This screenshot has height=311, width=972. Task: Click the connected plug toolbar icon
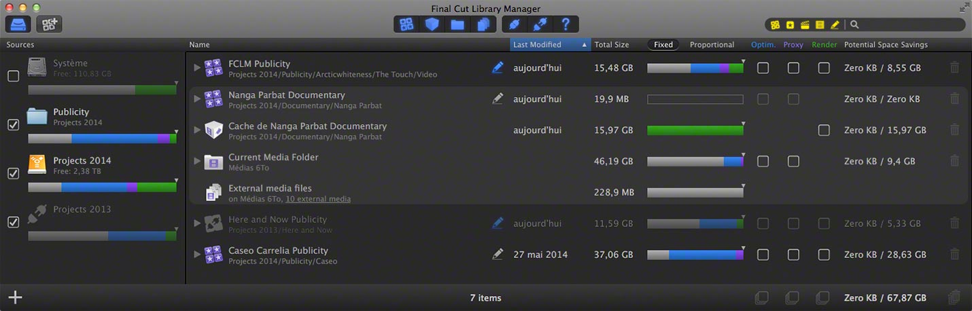coord(515,24)
